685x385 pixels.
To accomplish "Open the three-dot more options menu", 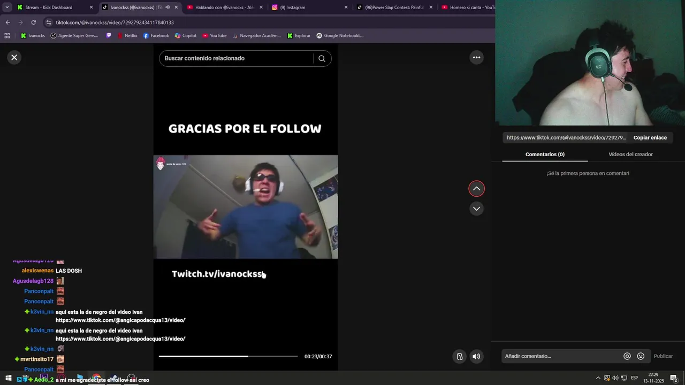I will 476,57.
